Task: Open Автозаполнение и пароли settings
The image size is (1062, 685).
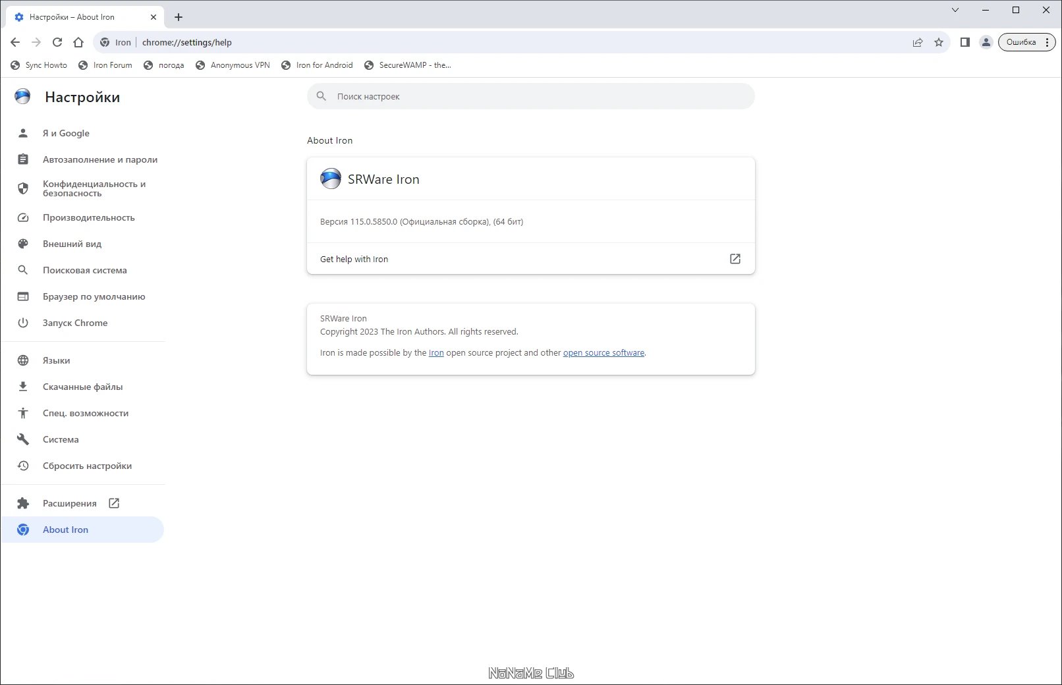Action: (x=82, y=159)
